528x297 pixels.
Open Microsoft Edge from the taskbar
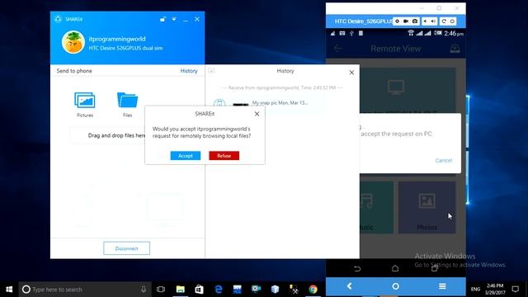click(x=219, y=290)
